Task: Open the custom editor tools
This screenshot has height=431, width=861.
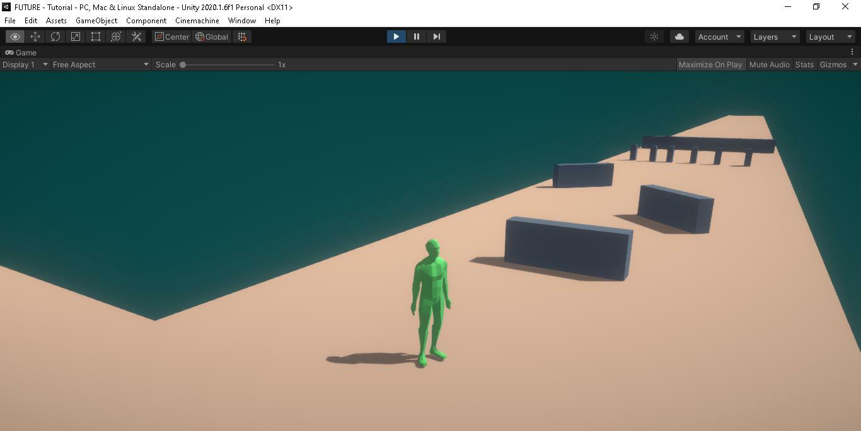Action: (136, 36)
